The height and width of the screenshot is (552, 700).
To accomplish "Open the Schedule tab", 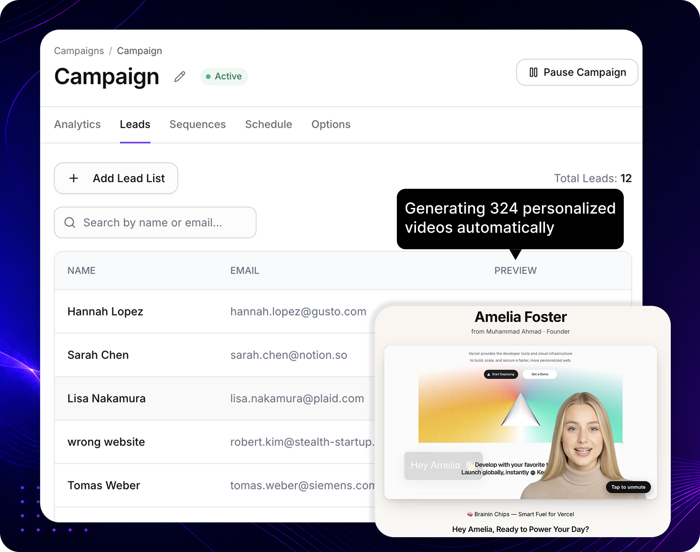I will (x=268, y=124).
